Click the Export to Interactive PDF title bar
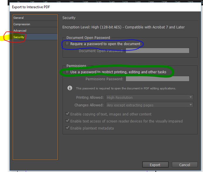 [x=88, y=7]
